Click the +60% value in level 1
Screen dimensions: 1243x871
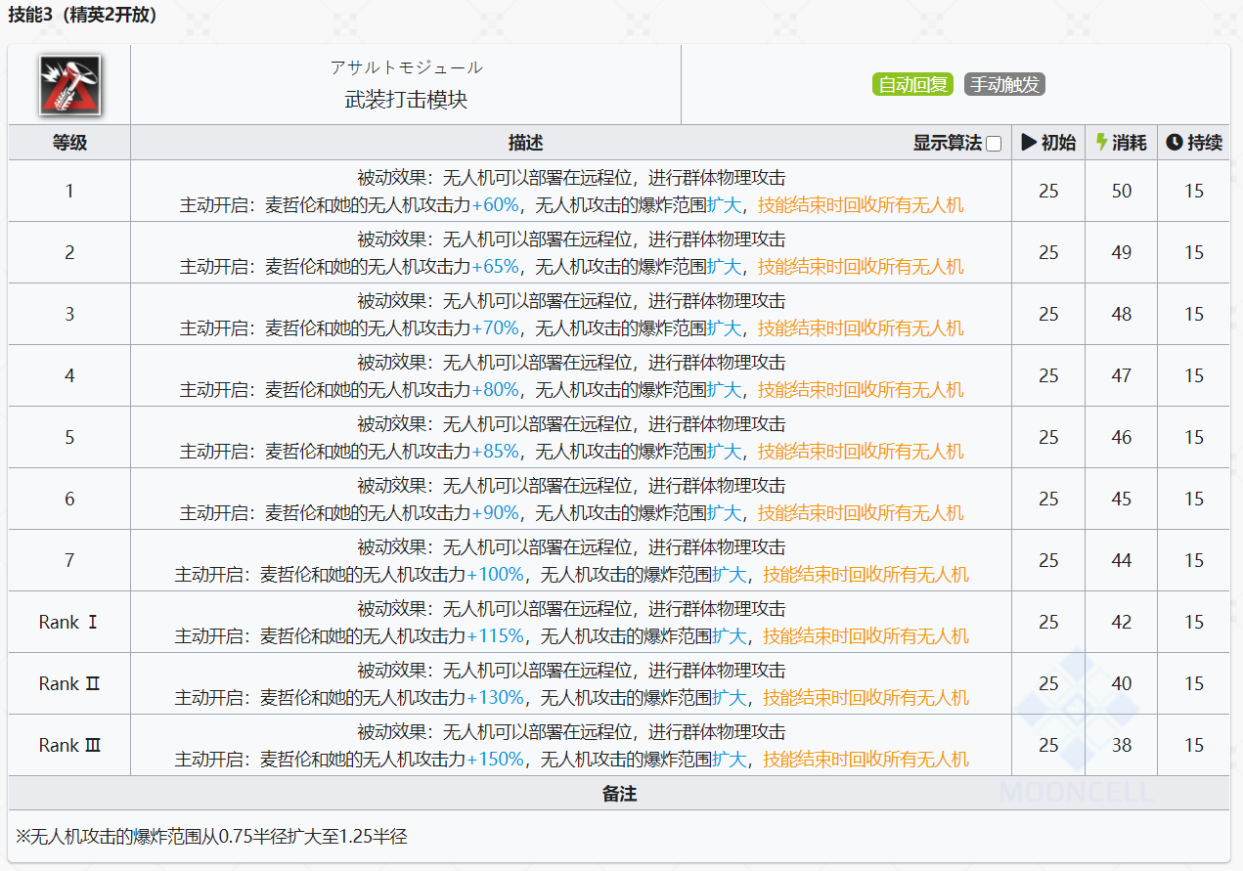point(495,205)
